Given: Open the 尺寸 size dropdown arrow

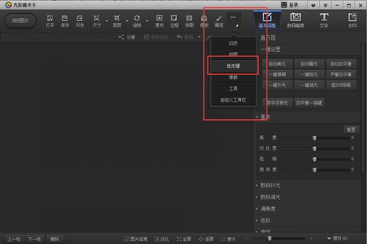Looking at the screenshot, I should pos(106,21).
